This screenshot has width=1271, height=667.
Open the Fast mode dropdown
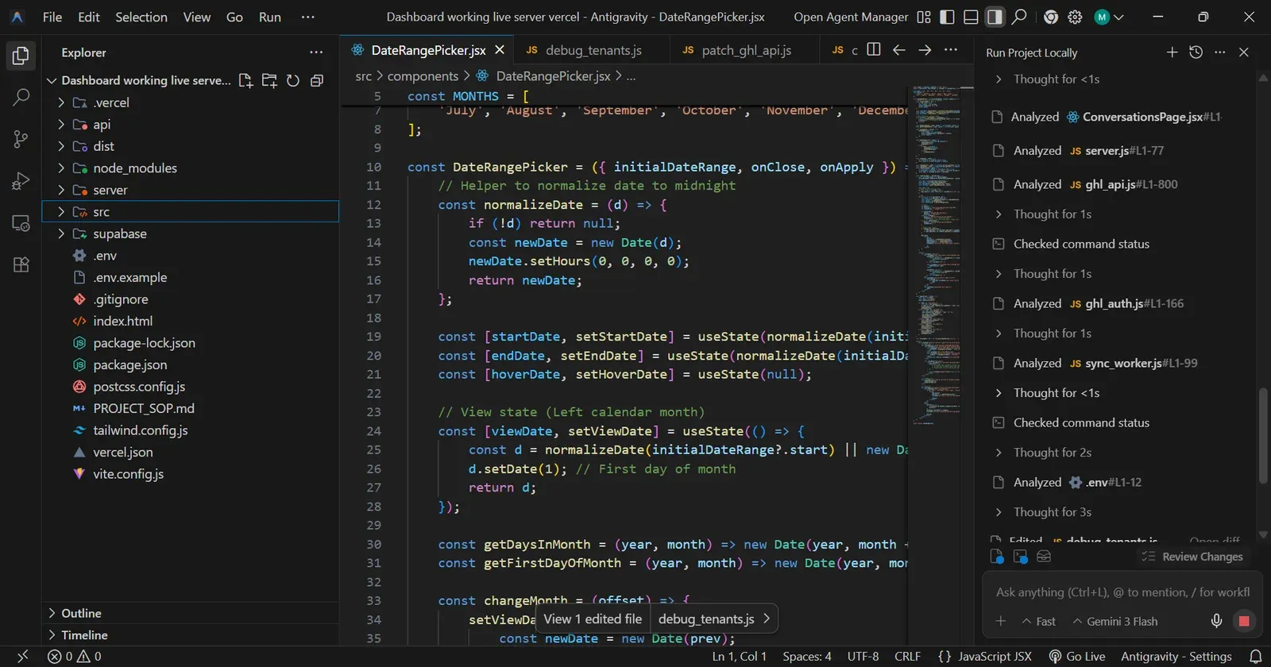(x=1038, y=621)
